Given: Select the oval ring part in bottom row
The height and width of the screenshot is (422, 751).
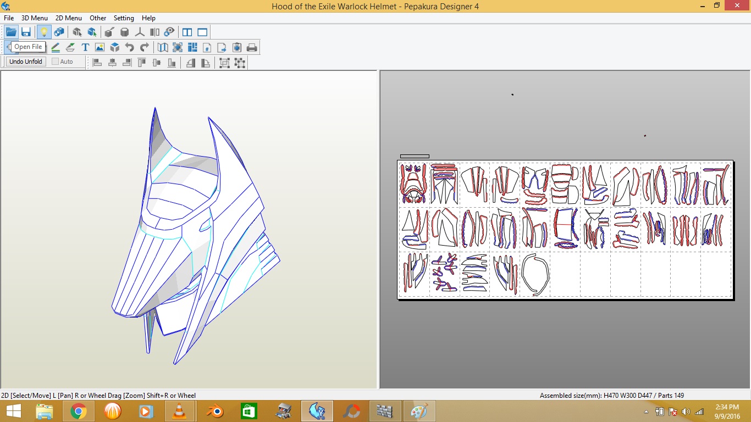Looking at the screenshot, I should point(535,274).
